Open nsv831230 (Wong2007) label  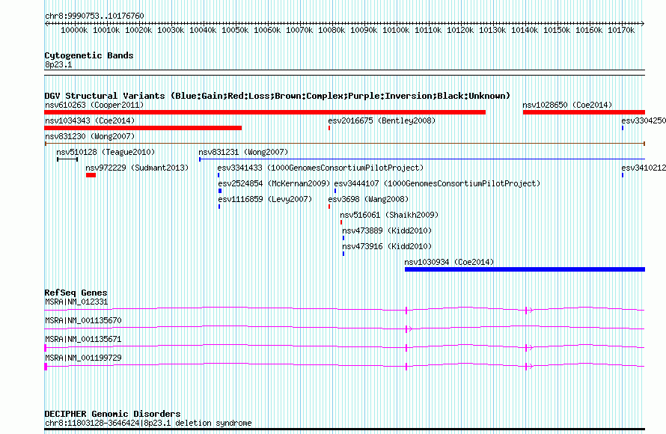tap(90, 136)
